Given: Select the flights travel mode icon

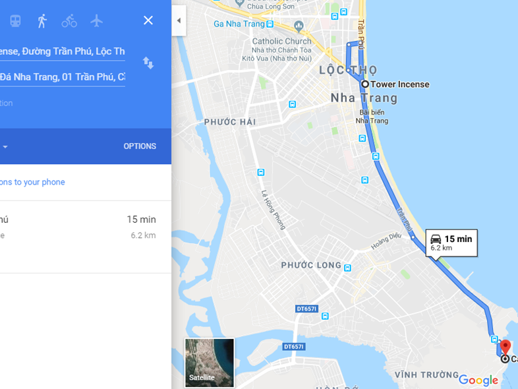Looking at the screenshot, I should point(96,21).
